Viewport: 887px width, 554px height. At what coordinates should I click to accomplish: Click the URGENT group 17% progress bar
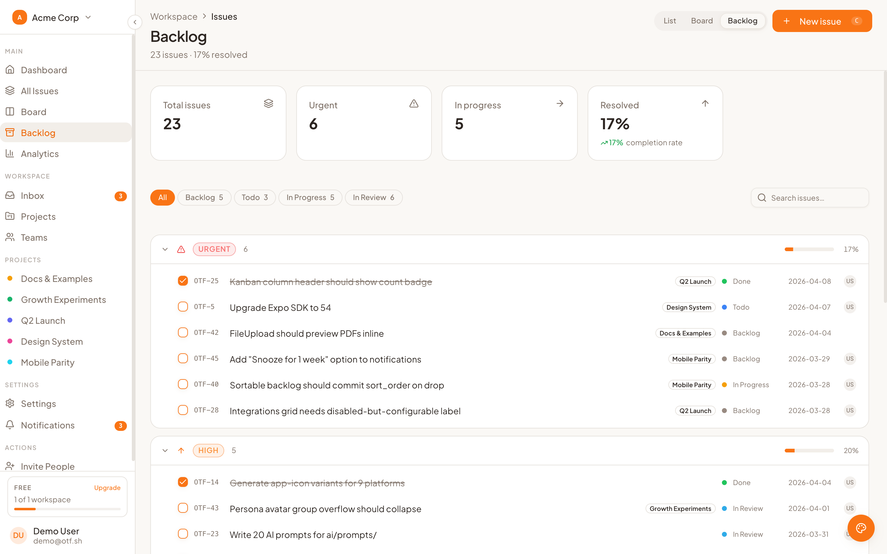point(809,249)
